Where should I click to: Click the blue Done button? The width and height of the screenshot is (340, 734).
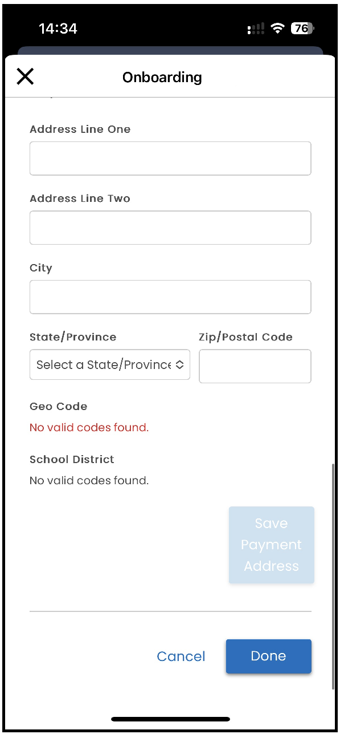pyautogui.click(x=269, y=656)
